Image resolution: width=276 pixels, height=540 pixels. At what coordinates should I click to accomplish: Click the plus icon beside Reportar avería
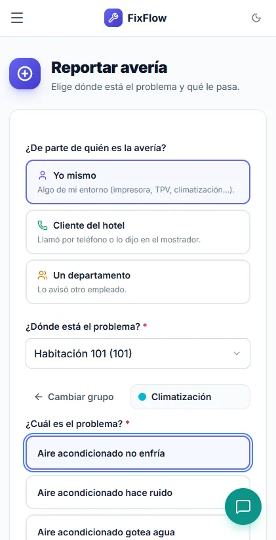tap(25, 74)
